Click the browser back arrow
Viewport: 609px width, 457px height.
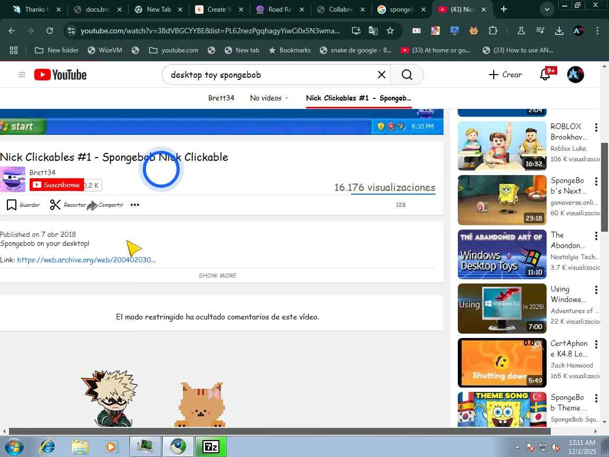point(12,31)
